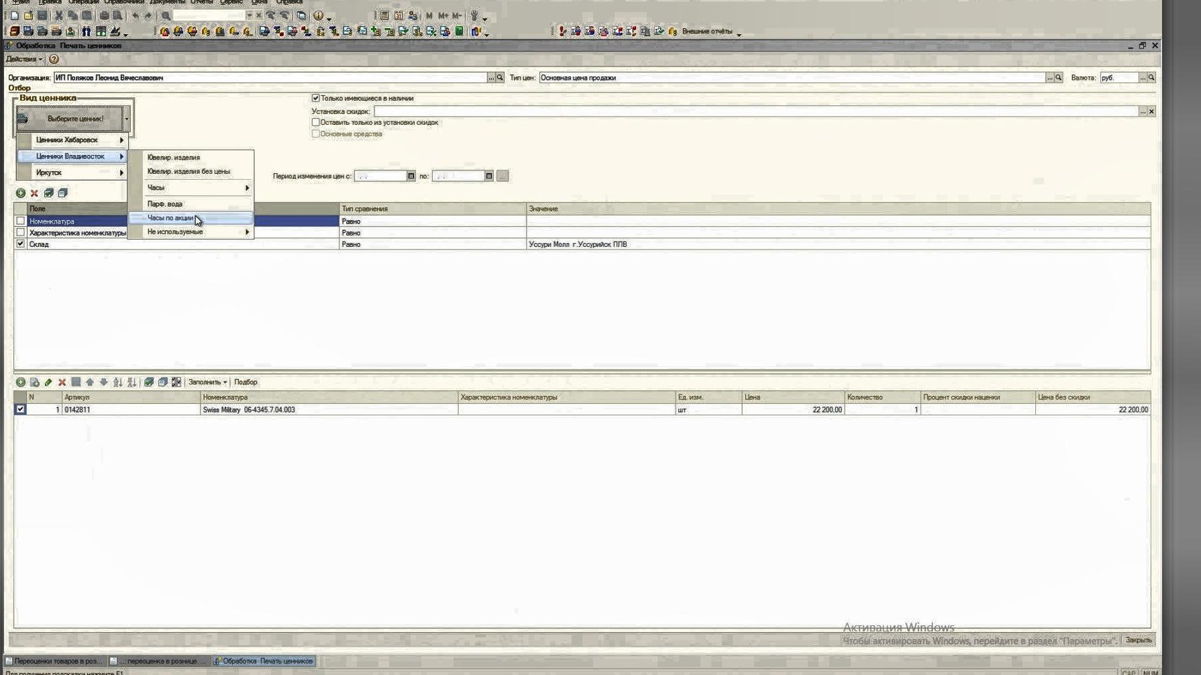Select Ювелир. изделия без цены menu item
This screenshot has height=675, width=1201.
tap(189, 171)
